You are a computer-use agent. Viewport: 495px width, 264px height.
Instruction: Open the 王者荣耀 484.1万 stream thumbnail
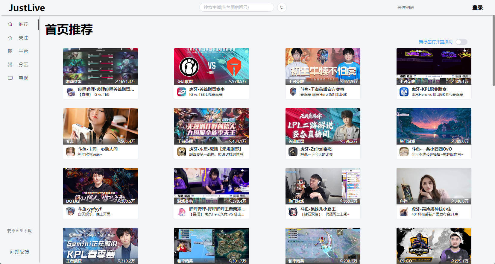click(x=212, y=126)
